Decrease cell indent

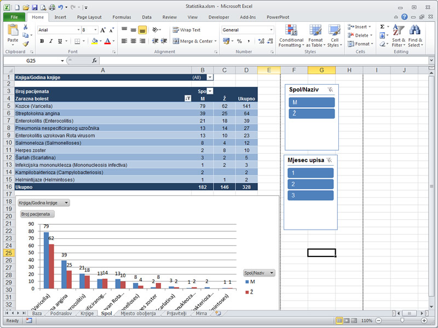click(155, 42)
